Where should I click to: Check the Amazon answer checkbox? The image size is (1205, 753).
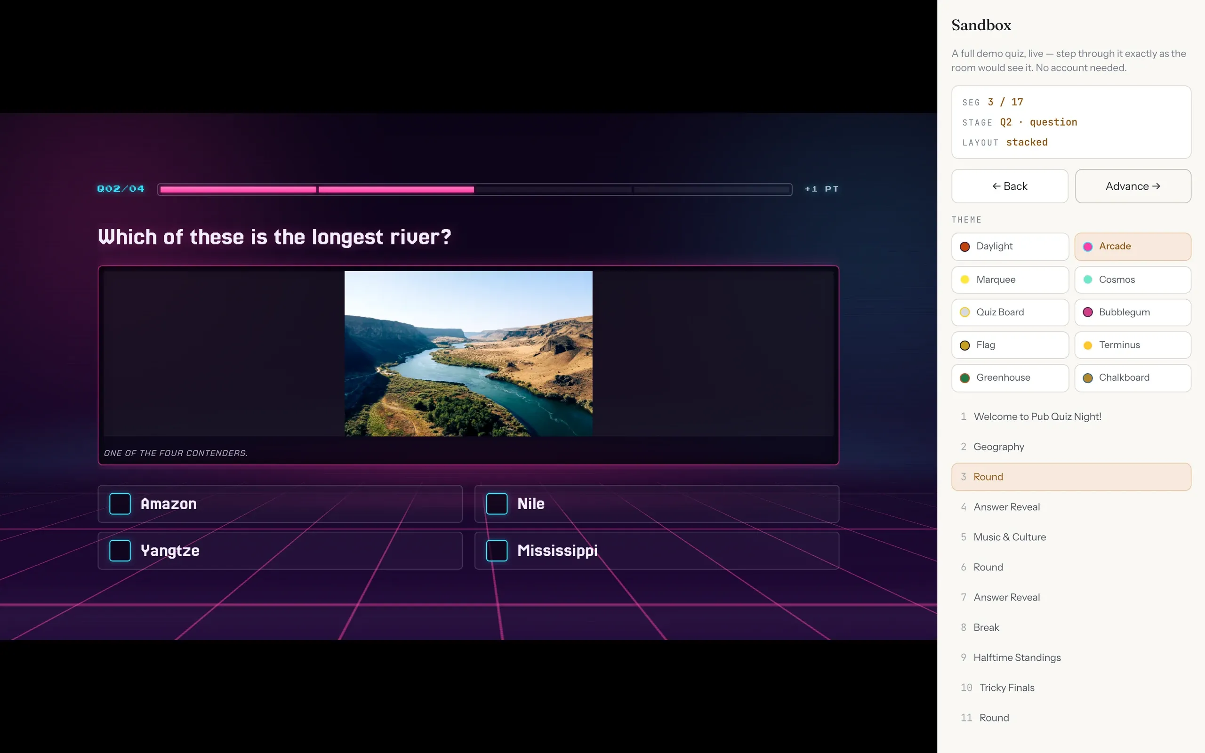click(120, 504)
